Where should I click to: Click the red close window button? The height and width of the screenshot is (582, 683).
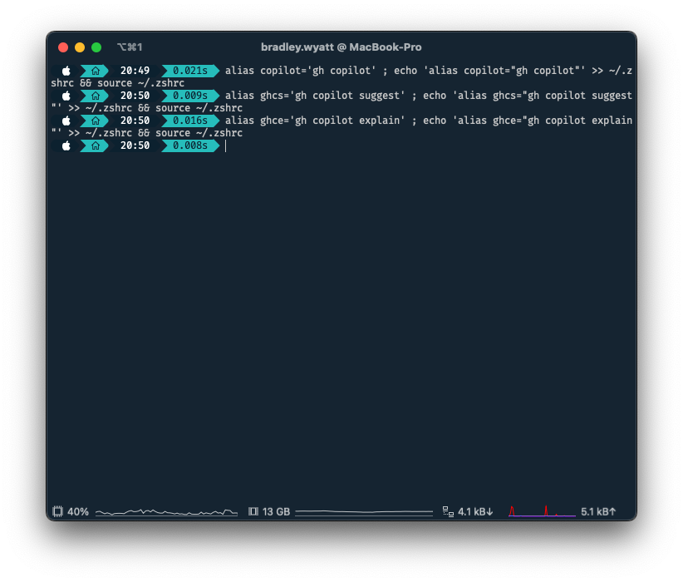(x=63, y=47)
